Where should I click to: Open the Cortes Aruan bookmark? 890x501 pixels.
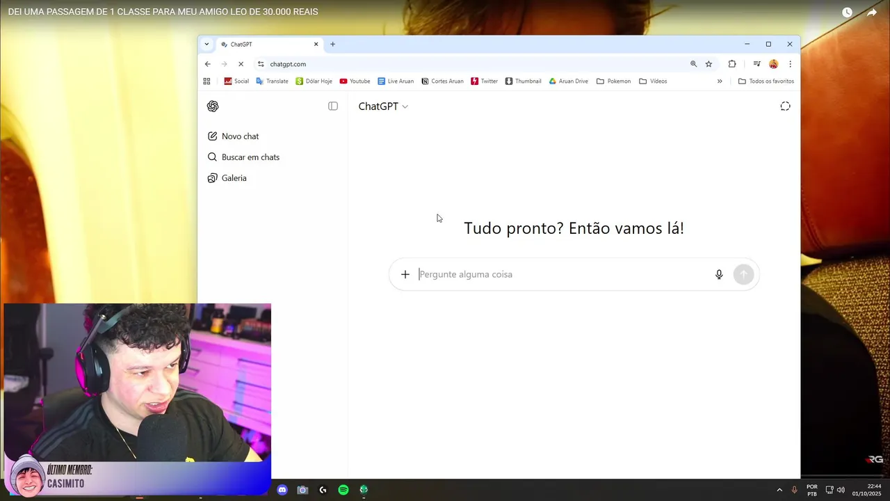(442, 81)
